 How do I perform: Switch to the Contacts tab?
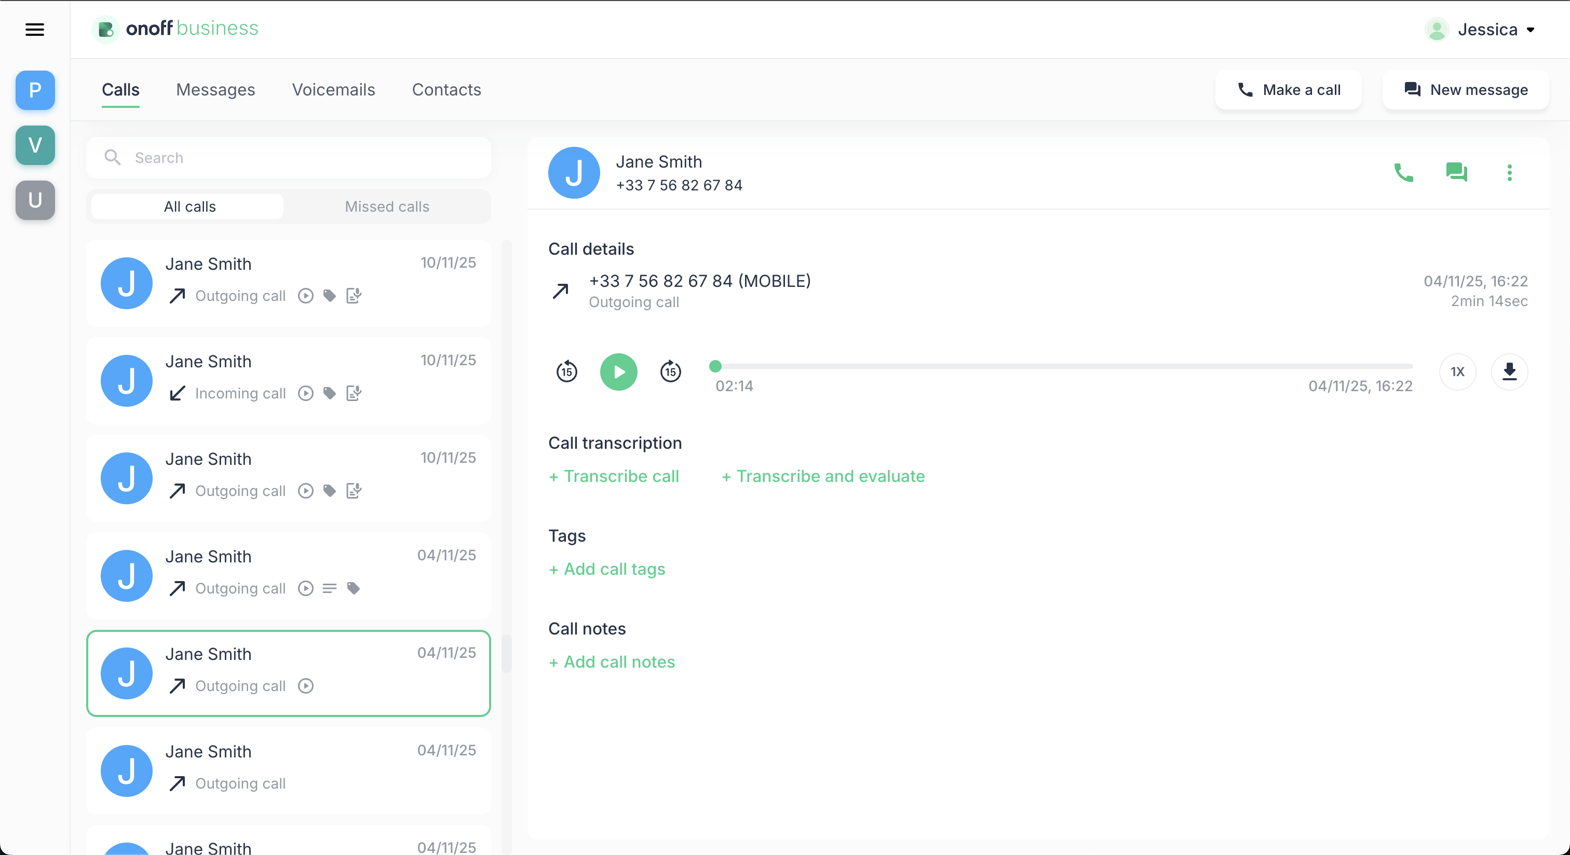446,90
